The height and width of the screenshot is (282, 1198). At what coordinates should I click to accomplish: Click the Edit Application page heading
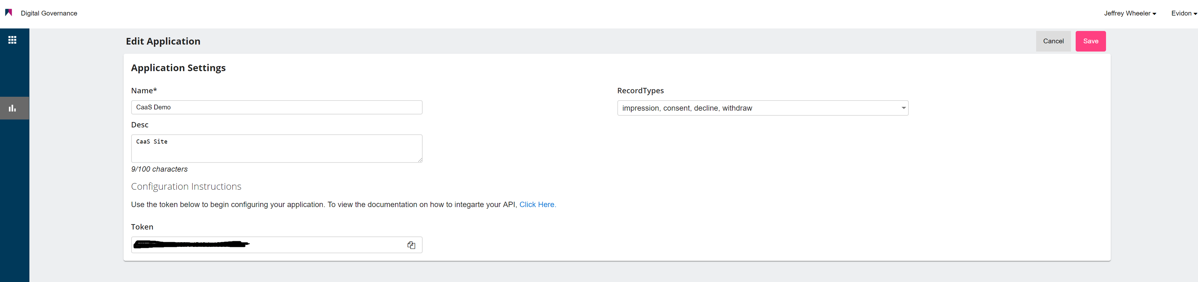[x=163, y=41]
